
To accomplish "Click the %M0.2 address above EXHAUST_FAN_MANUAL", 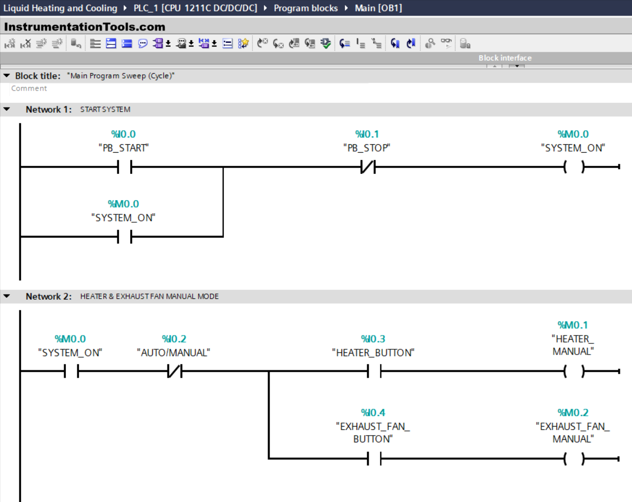I will point(573,412).
